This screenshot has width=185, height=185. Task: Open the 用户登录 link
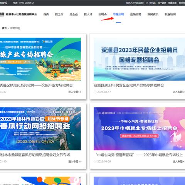[x=162, y=3]
